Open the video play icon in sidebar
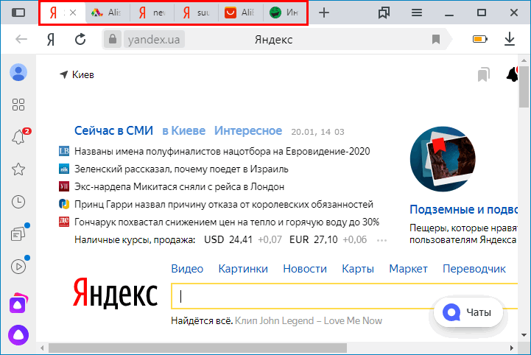The image size is (531, 355). pyautogui.click(x=19, y=266)
